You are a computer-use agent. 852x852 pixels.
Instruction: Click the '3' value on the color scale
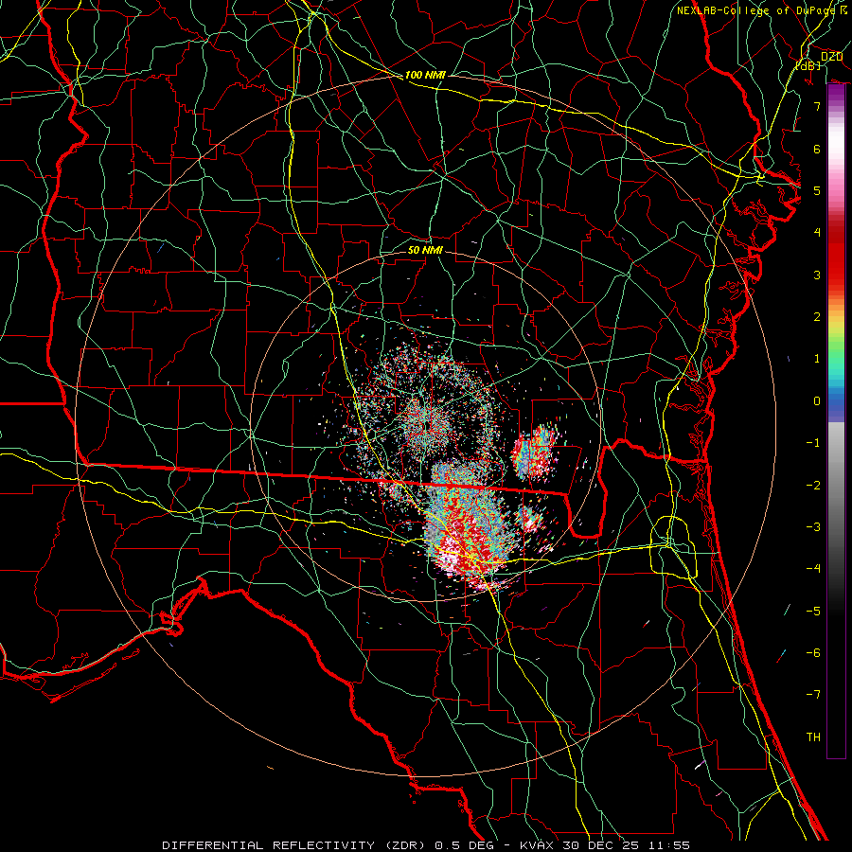coord(817,275)
